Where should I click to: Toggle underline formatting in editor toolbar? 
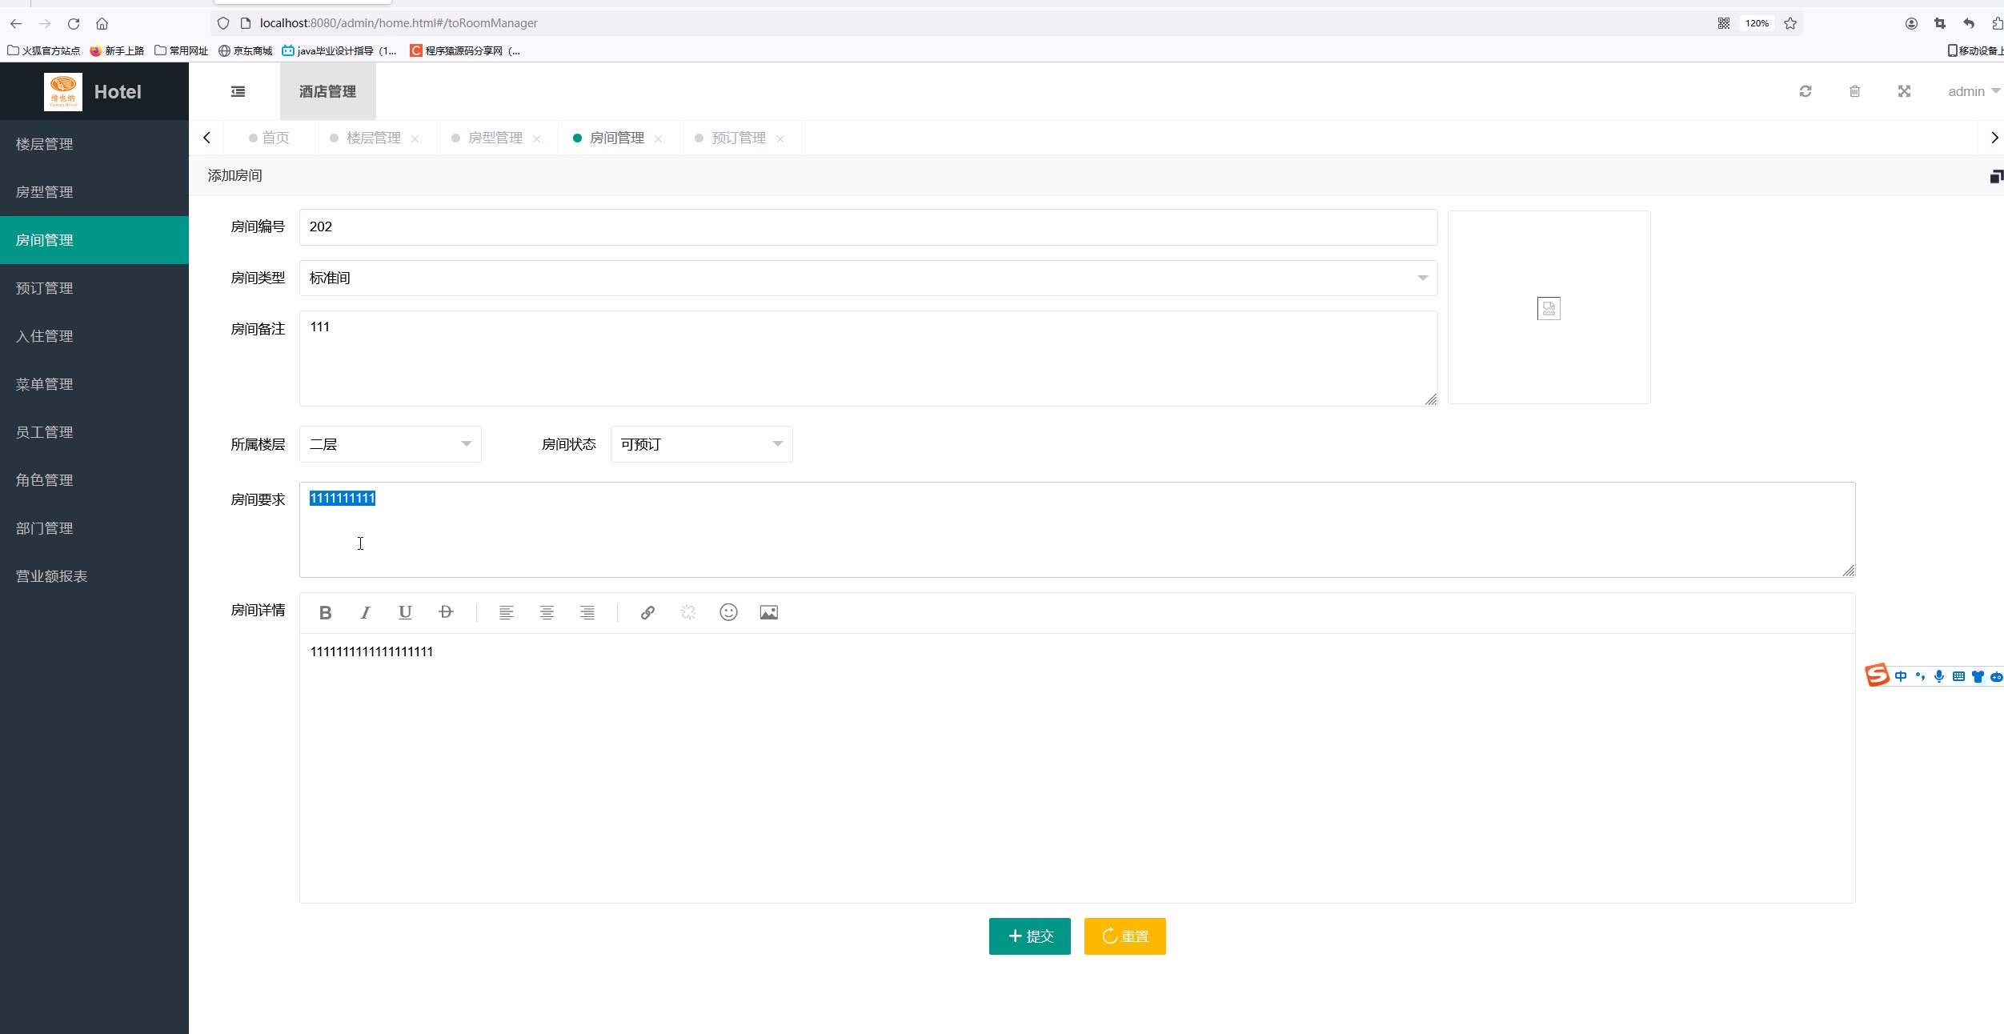[x=405, y=612]
